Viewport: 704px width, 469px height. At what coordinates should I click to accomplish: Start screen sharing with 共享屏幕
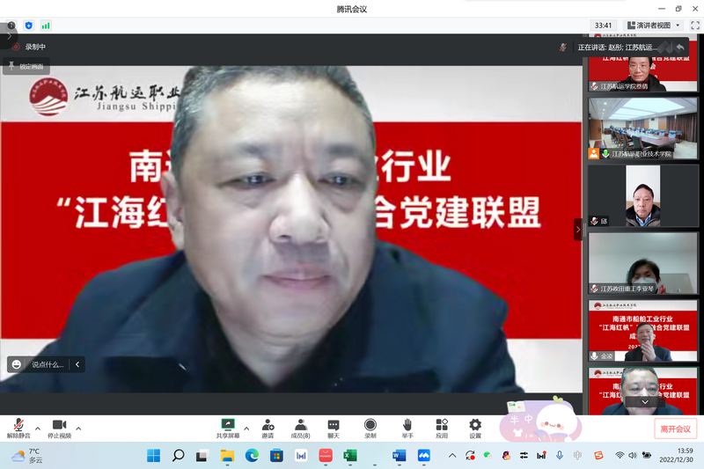[x=228, y=429]
